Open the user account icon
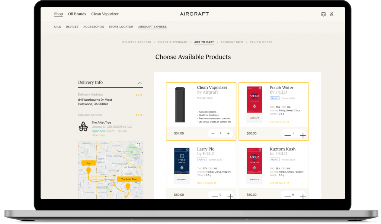381x224 pixels. pyautogui.click(x=332, y=14)
